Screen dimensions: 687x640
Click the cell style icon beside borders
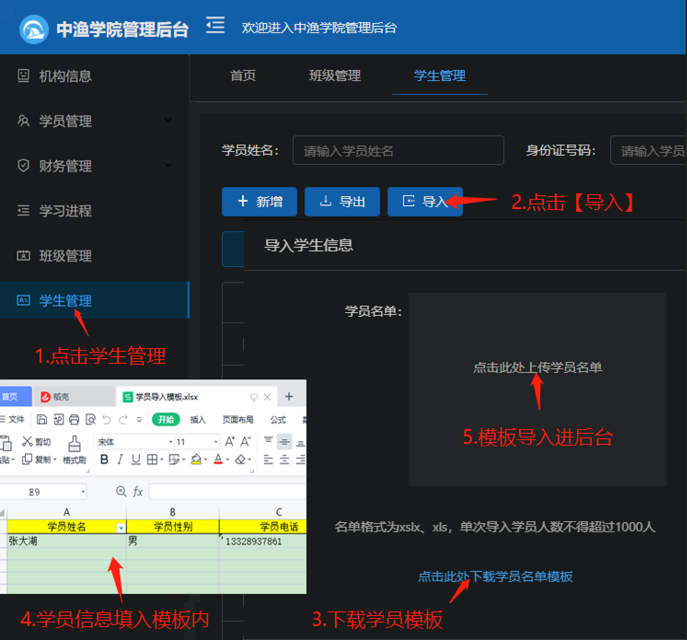tap(174, 459)
